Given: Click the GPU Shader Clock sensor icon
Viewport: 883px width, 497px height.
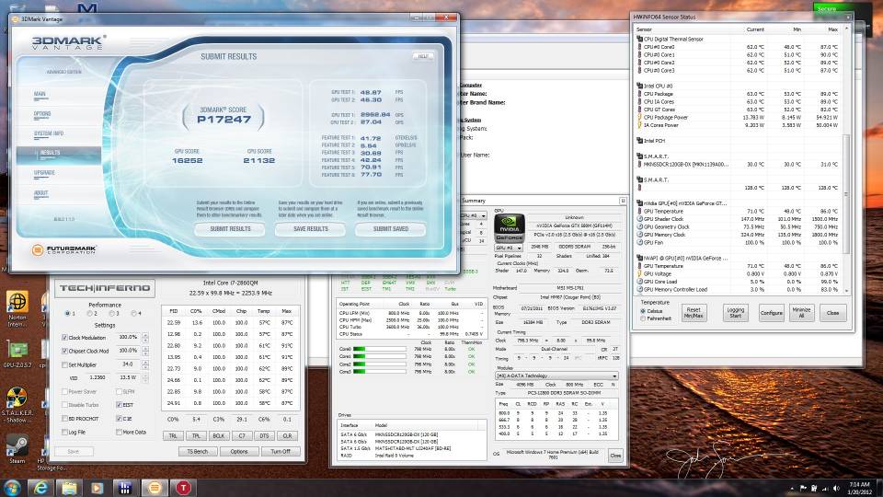Looking at the screenshot, I should pyautogui.click(x=640, y=219).
